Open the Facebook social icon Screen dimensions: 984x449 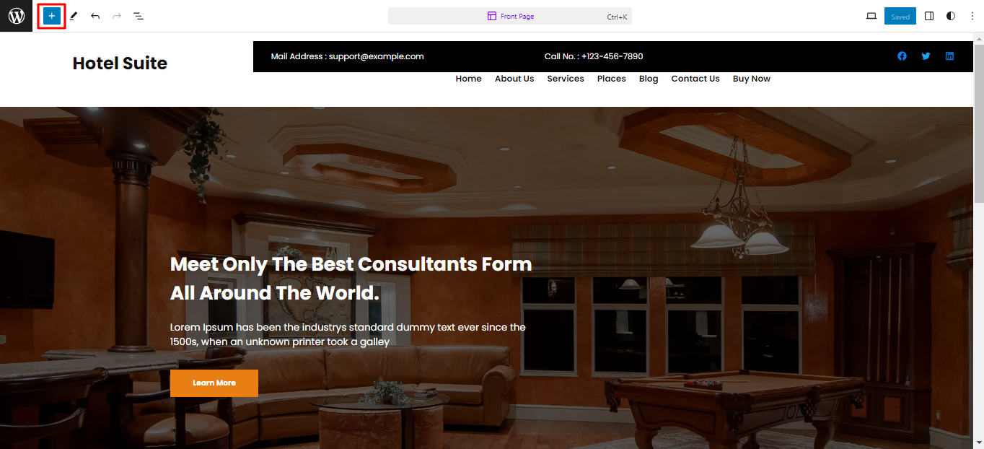(x=902, y=56)
